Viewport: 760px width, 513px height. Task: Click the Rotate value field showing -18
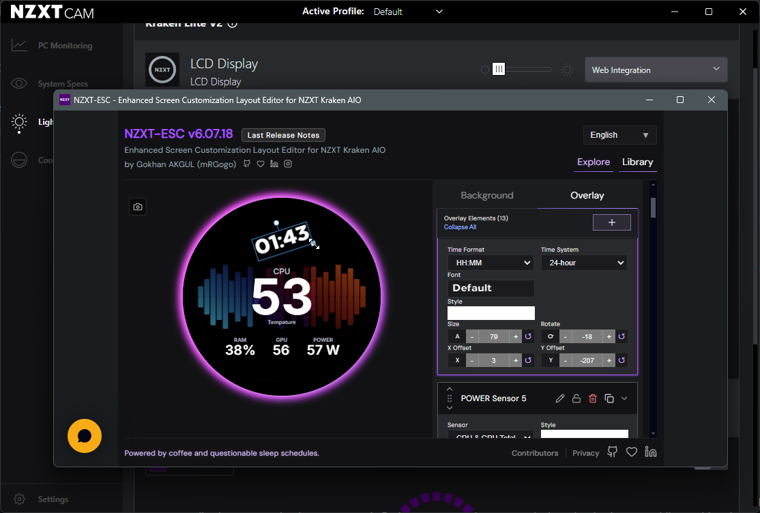pos(587,336)
